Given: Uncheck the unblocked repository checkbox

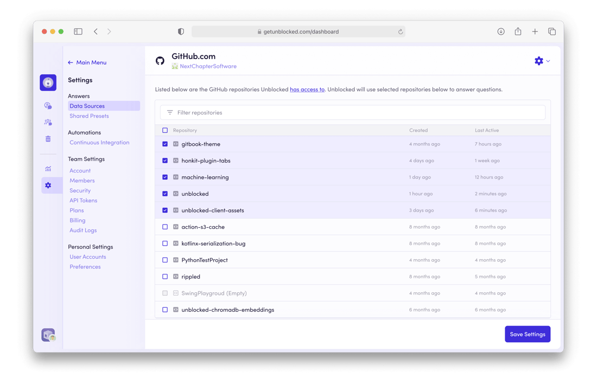Looking at the screenshot, I should 165,194.
